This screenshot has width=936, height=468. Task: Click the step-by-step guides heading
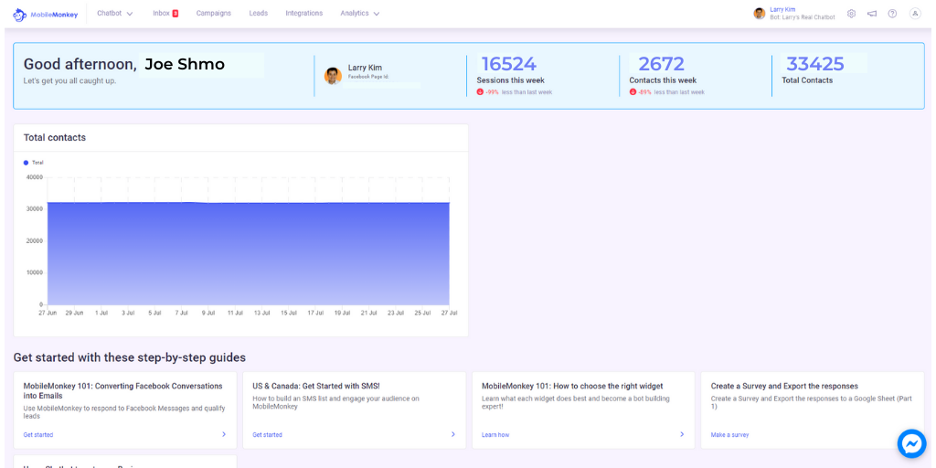pos(130,358)
